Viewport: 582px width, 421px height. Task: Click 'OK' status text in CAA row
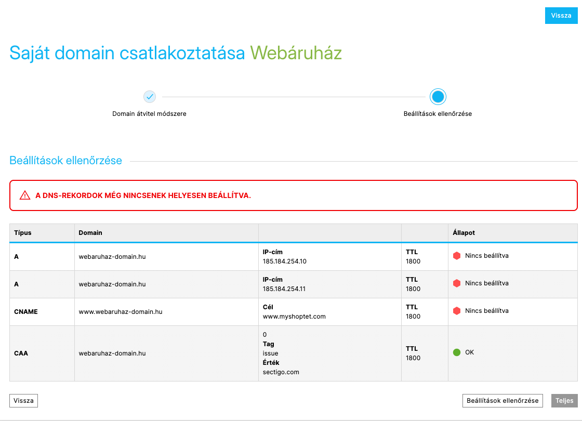point(470,352)
